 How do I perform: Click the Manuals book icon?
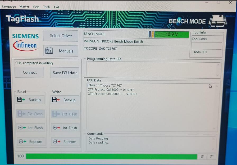49,50
